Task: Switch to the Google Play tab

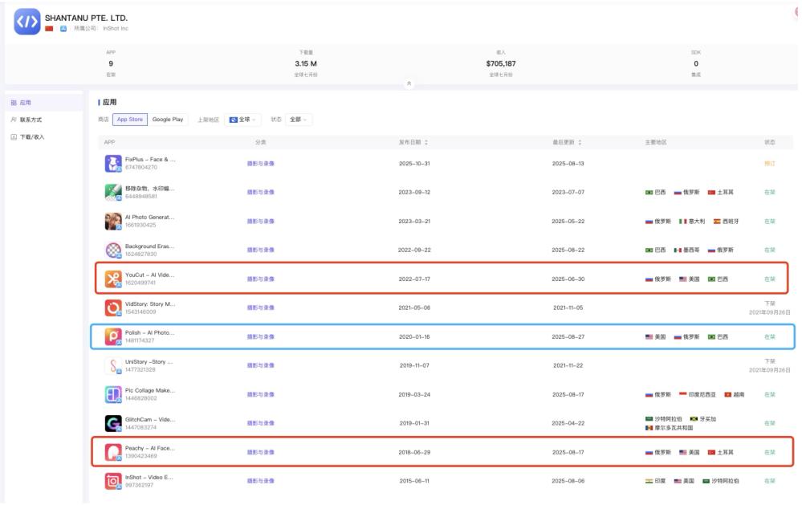Action: click(168, 120)
